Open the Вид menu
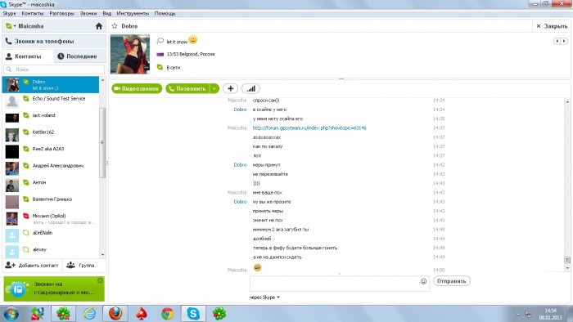The height and width of the screenshot is (322, 573). [107, 14]
